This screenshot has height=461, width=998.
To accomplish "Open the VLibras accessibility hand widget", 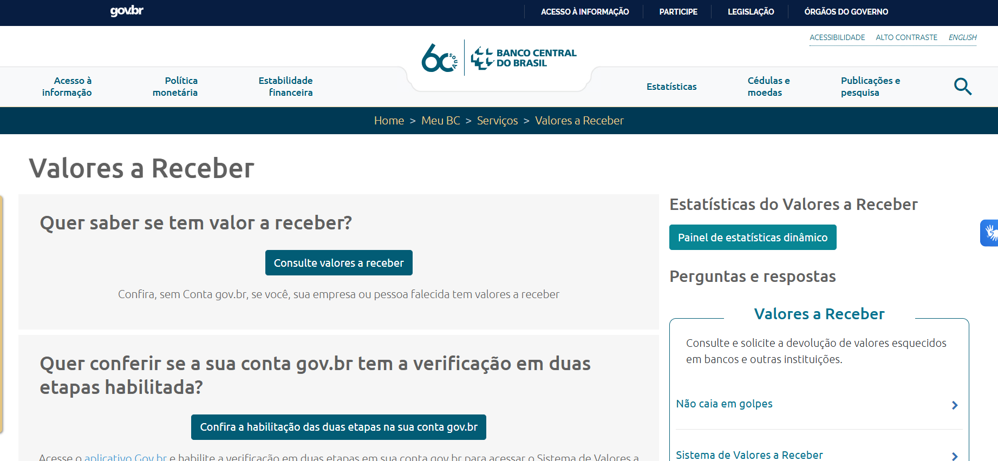I will click(x=990, y=233).
